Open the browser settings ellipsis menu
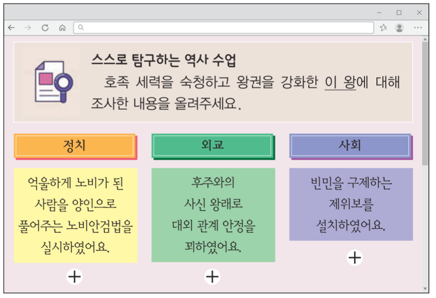The height and width of the screenshot is (298, 436). coord(418,28)
